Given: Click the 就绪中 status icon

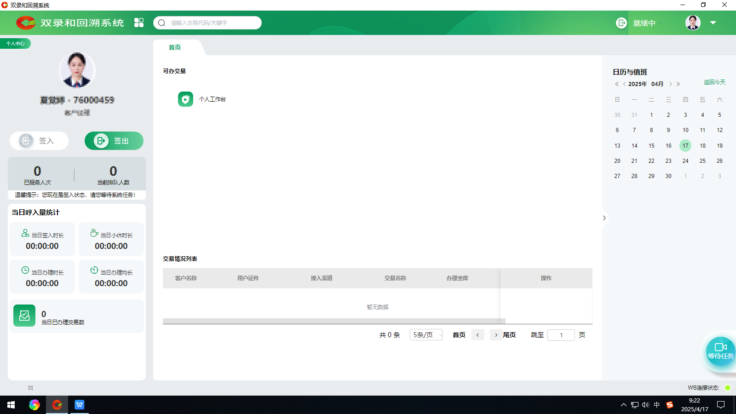Looking at the screenshot, I should click(621, 23).
